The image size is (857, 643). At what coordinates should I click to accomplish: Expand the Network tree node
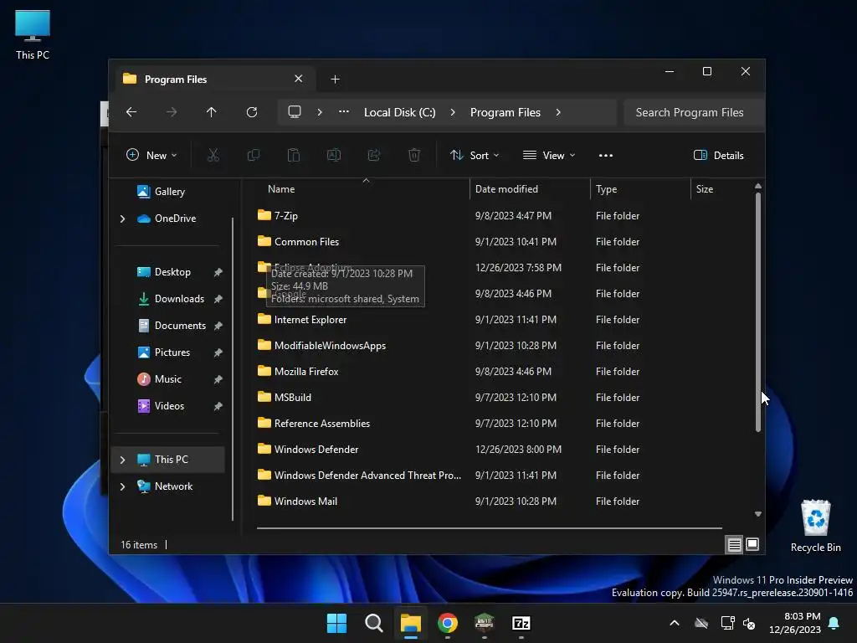[122, 486]
